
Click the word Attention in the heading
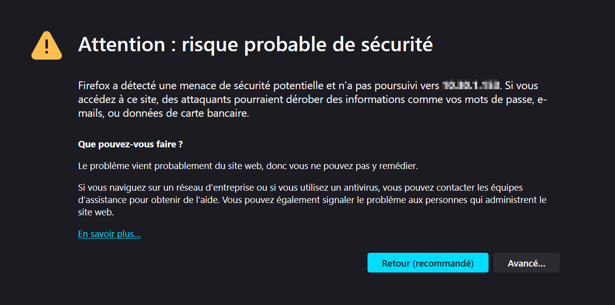tap(122, 44)
